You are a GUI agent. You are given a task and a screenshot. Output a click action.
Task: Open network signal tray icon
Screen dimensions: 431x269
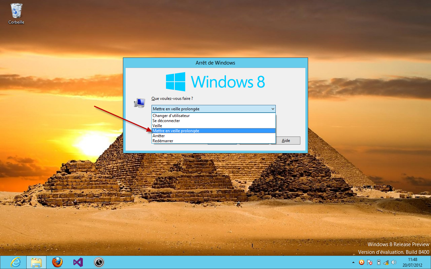(386, 262)
